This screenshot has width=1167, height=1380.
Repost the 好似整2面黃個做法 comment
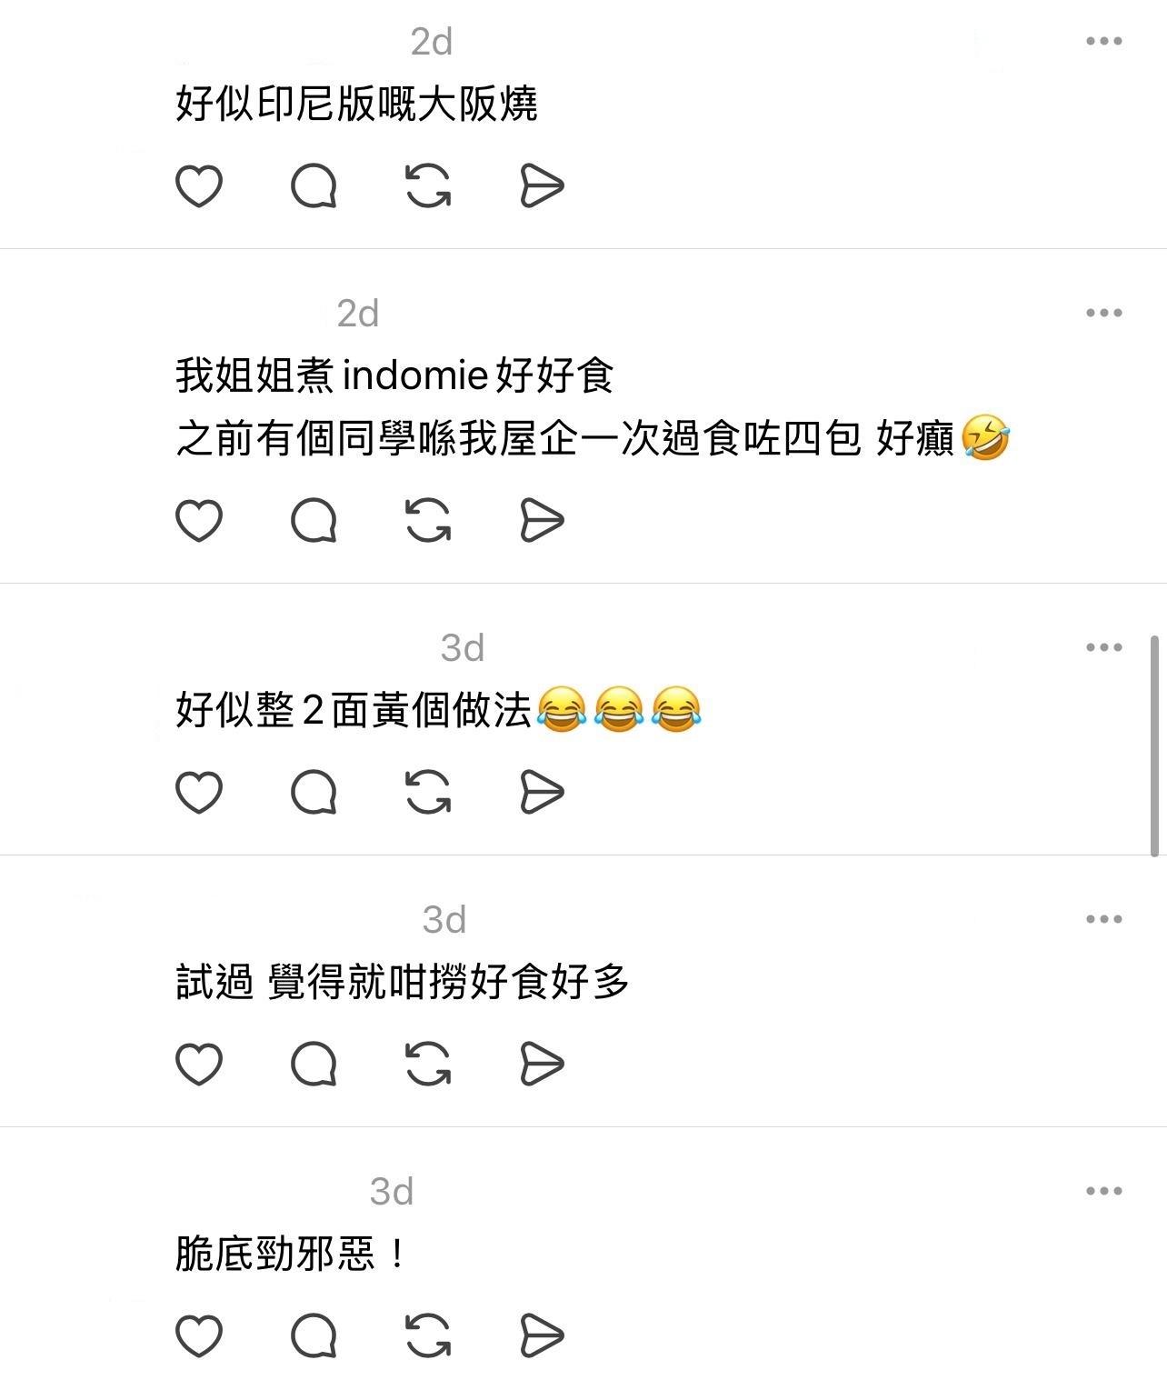tap(428, 792)
